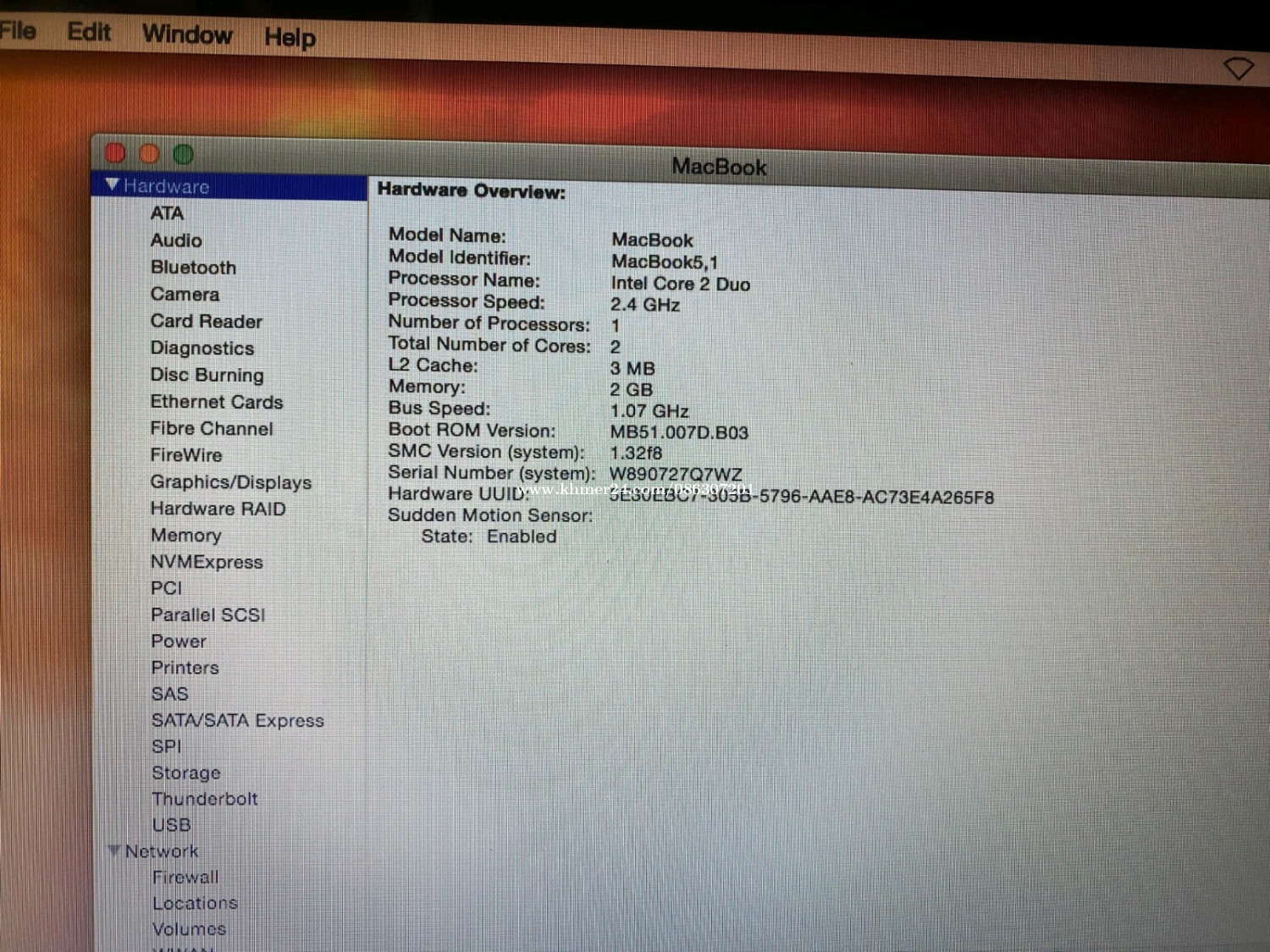Select Volumes under Network
This screenshot has width=1270, height=952.
[x=190, y=929]
